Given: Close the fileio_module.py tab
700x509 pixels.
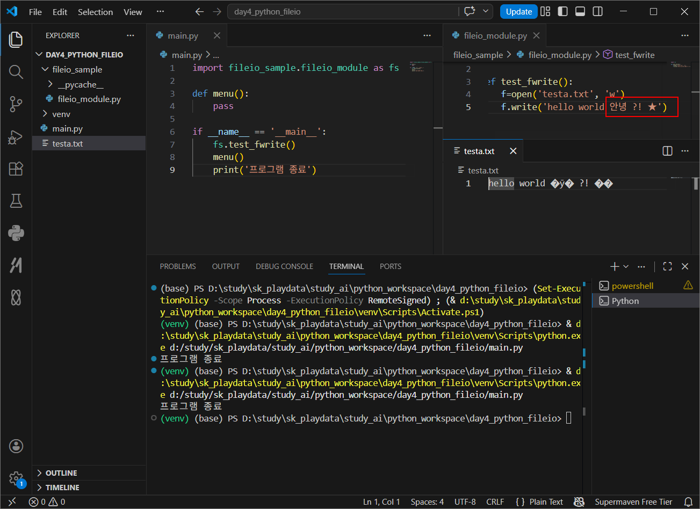Looking at the screenshot, I should tap(536, 35).
